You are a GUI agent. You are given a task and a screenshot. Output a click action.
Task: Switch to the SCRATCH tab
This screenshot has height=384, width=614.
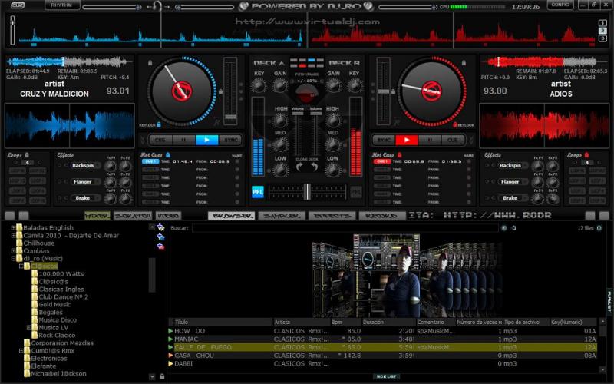(x=133, y=216)
